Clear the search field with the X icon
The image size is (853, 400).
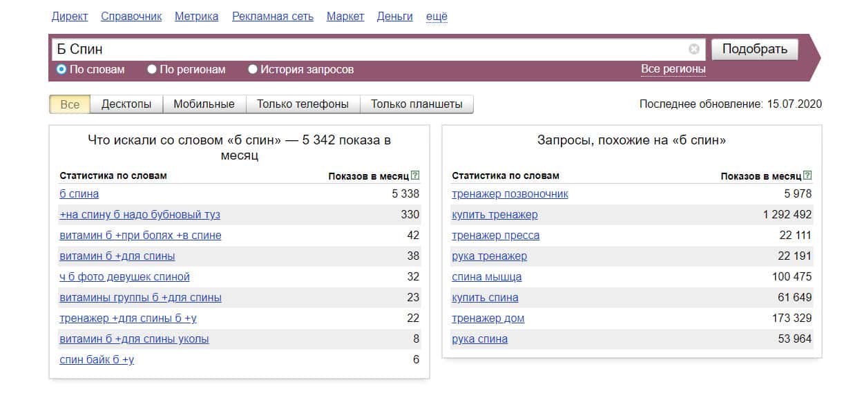pos(693,49)
